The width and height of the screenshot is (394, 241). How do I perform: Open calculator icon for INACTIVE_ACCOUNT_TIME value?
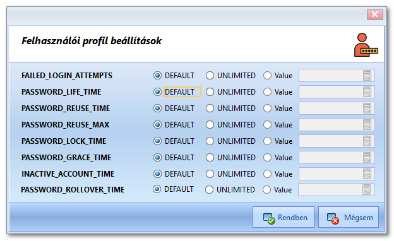pos(367,173)
